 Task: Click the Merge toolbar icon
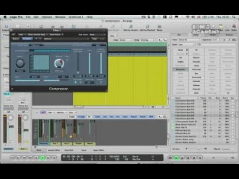pos(159,28)
